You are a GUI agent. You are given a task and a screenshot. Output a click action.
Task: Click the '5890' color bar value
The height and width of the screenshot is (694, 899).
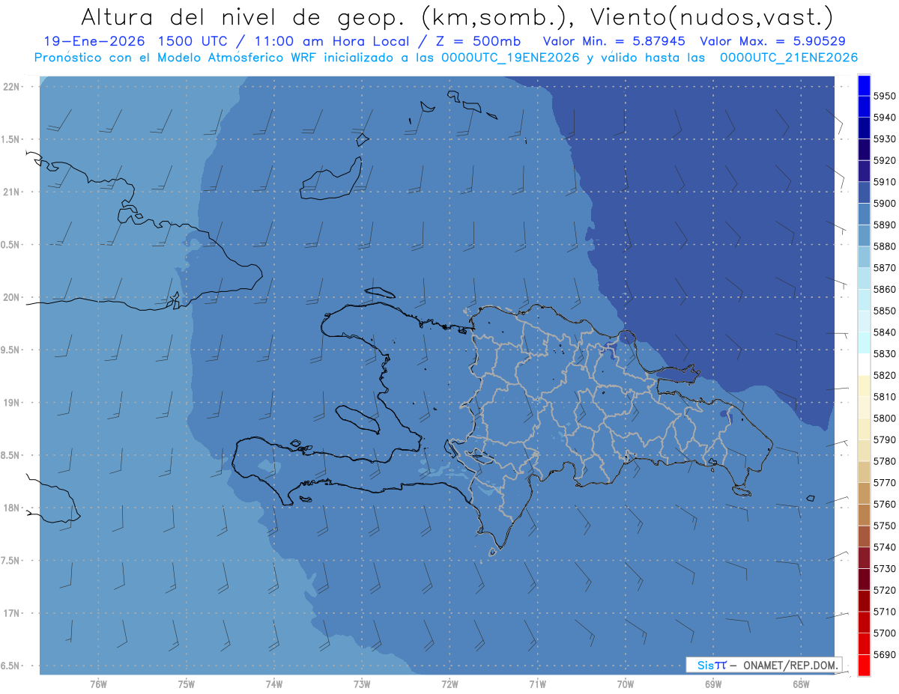coord(885,225)
